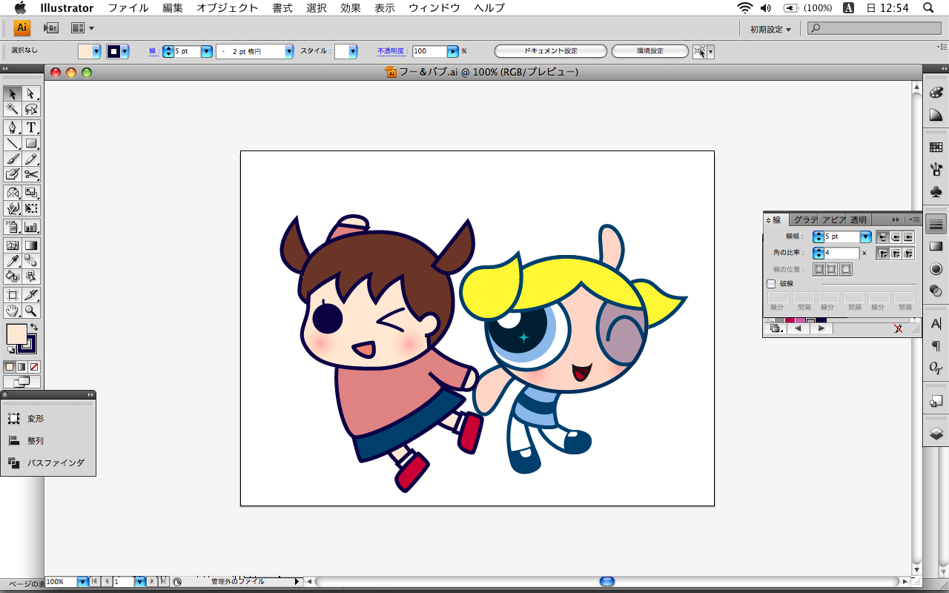The height and width of the screenshot is (593, 949).
Task: Open fill color dropdown in control bar
Action: (x=96, y=52)
